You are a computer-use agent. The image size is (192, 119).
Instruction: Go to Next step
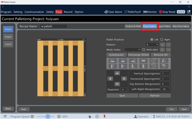tap(184, 109)
